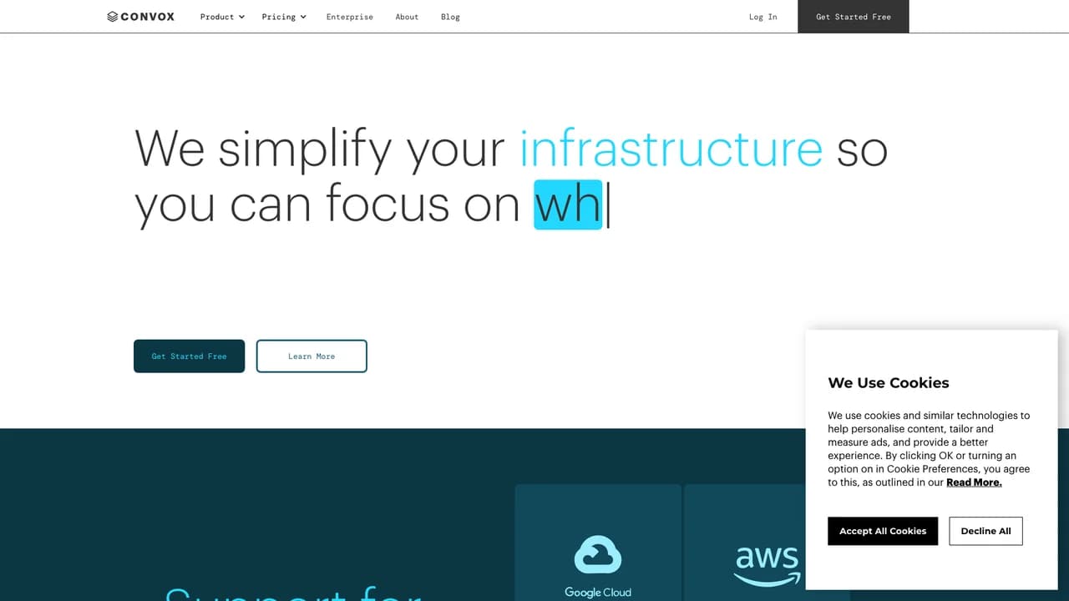The image size is (1069, 601).
Task: Open the Google Cloud provider card
Action: [598, 543]
